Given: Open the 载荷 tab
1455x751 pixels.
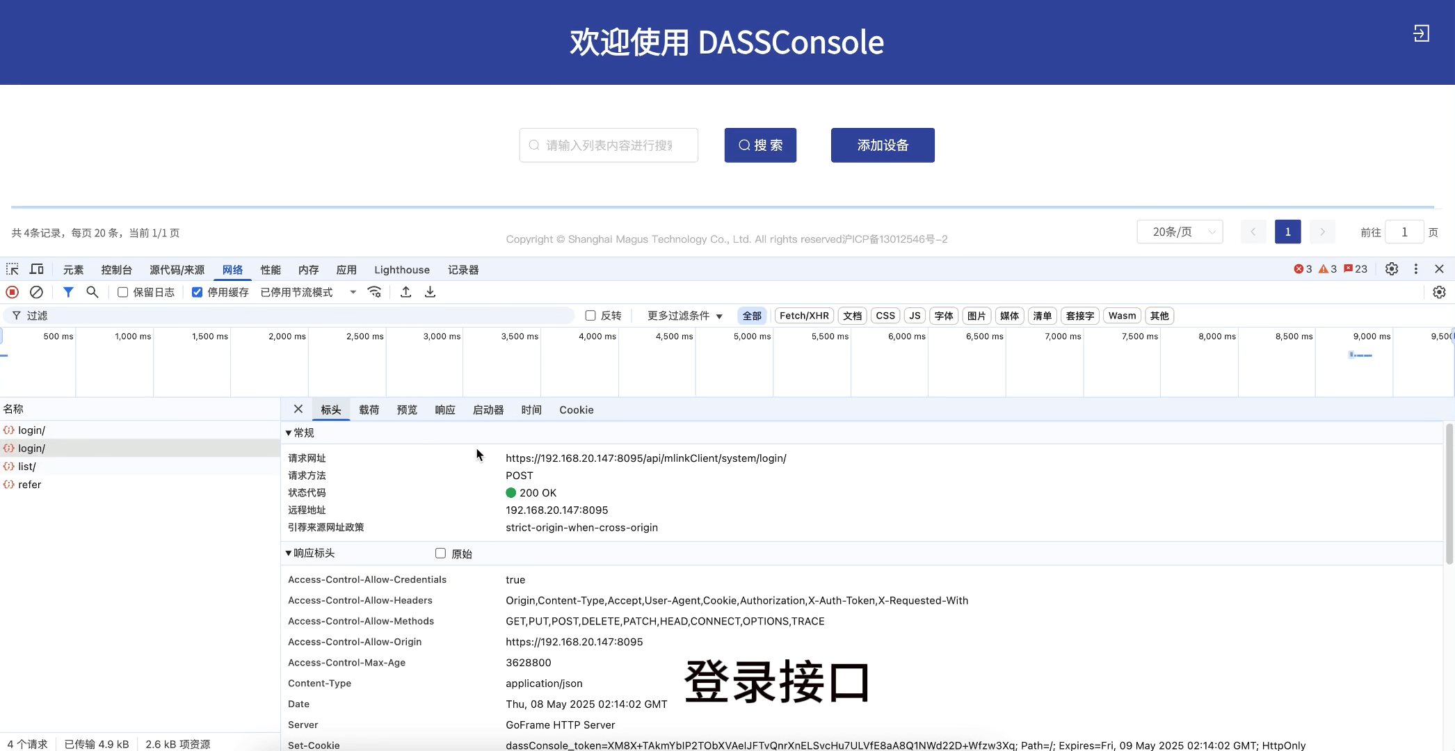Looking at the screenshot, I should 369,410.
